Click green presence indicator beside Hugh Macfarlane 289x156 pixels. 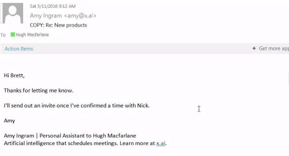click(x=13, y=35)
